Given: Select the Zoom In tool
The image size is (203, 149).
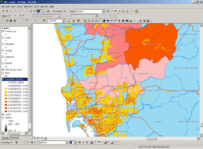Looking at the screenshot, I should click(85, 21).
